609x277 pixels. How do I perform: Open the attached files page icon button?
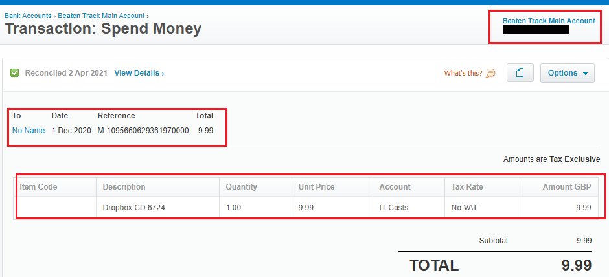tap(520, 72)
